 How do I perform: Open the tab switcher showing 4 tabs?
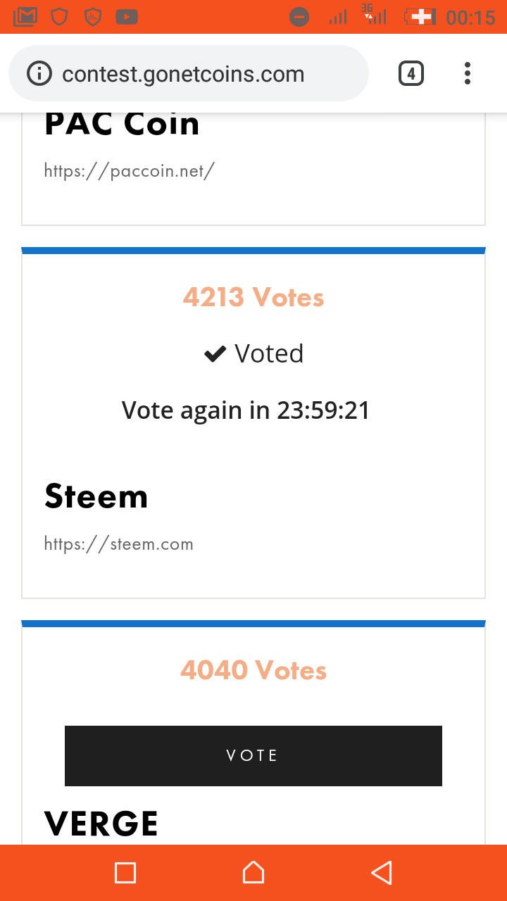point(411,73)
